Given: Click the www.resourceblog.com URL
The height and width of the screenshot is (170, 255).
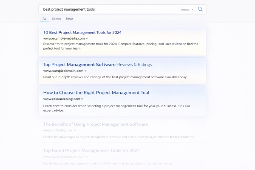Looking at the screenshot, I should point(61,99).
